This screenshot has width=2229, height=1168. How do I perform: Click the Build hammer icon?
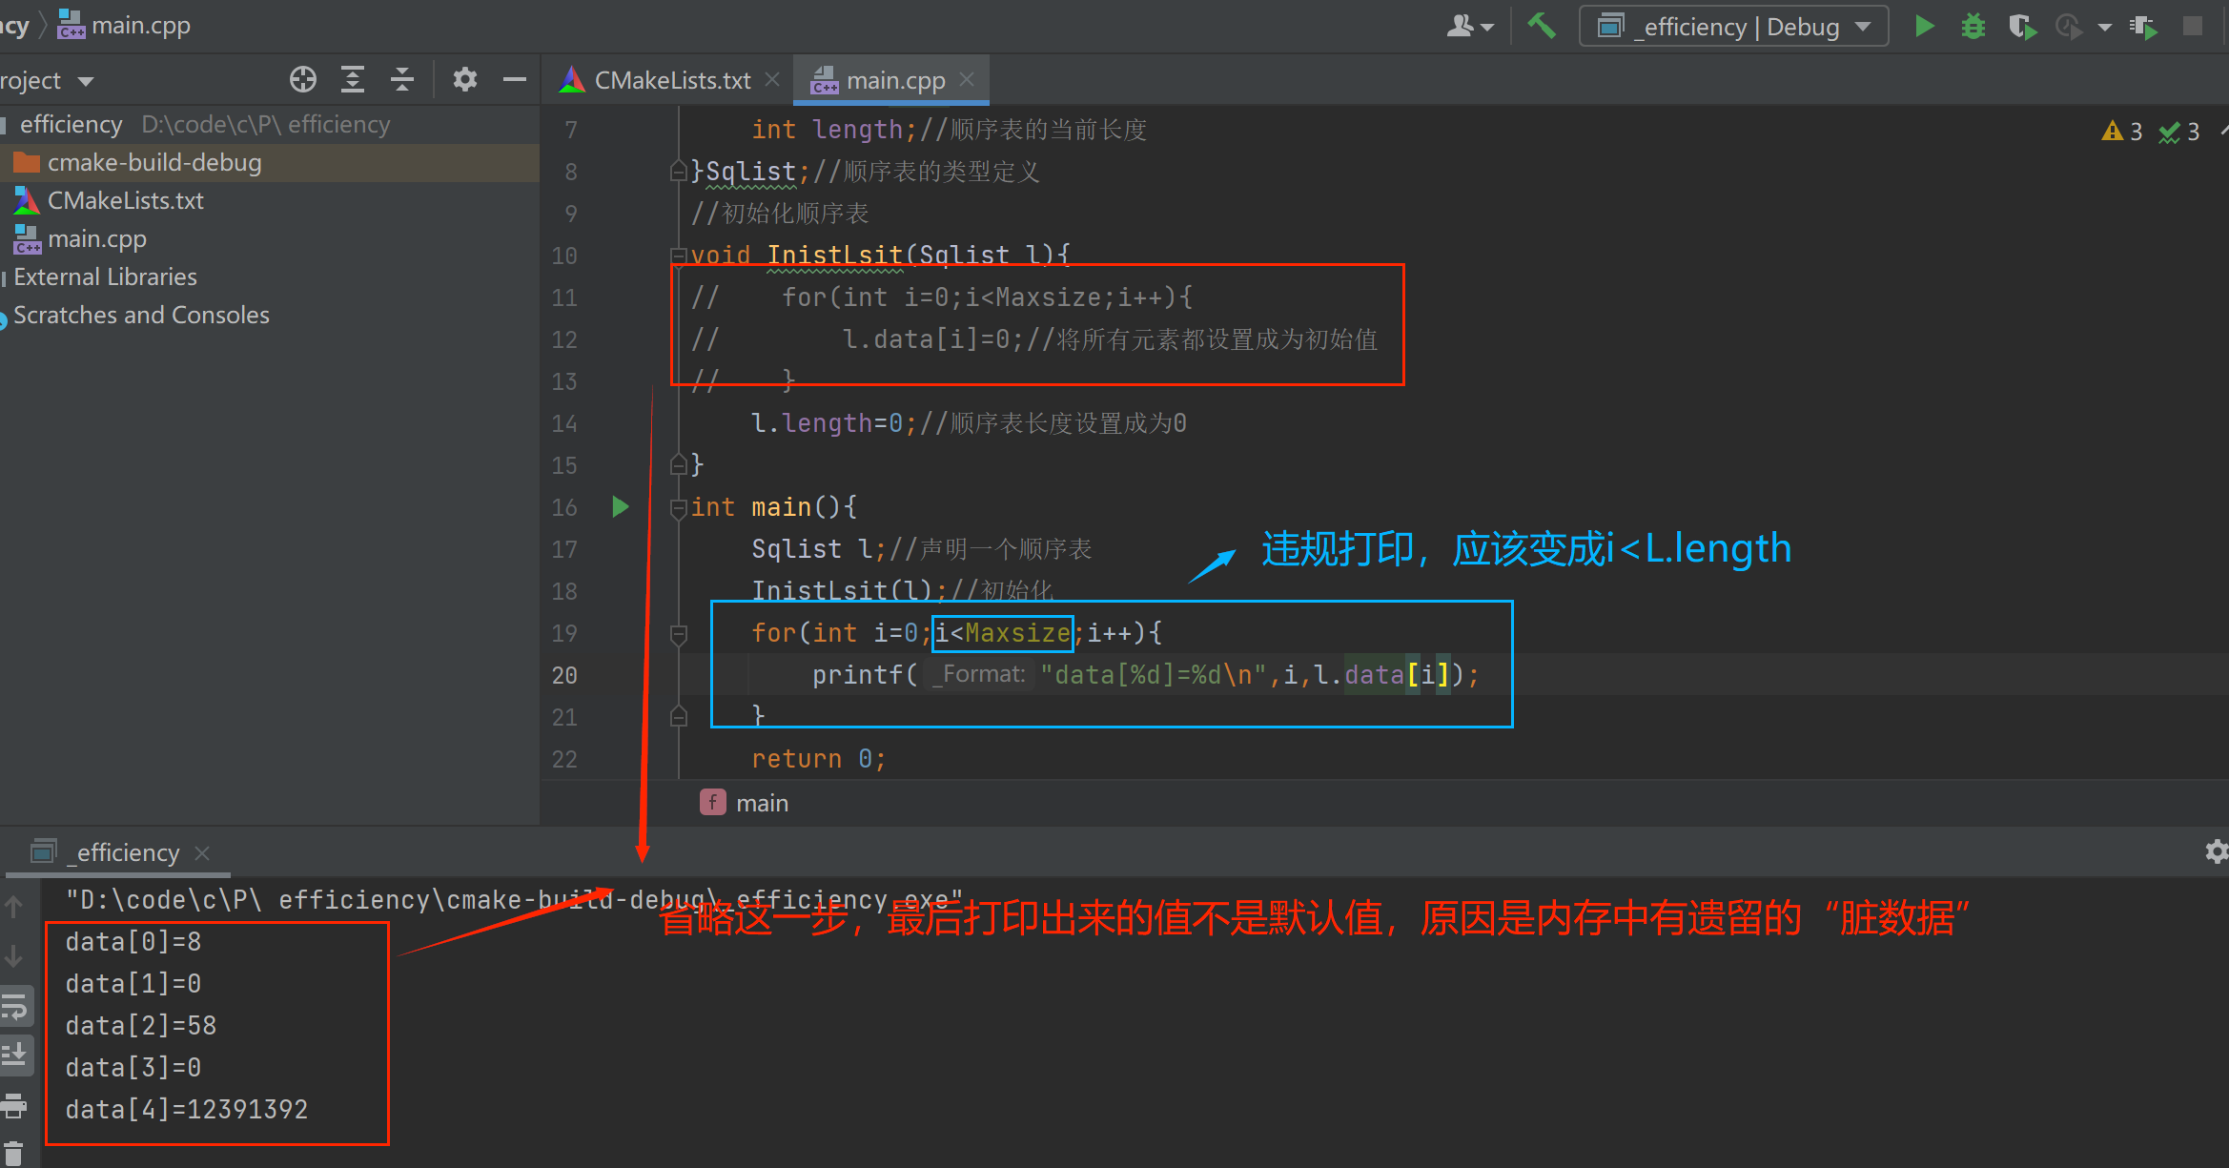click(1541, 26)
